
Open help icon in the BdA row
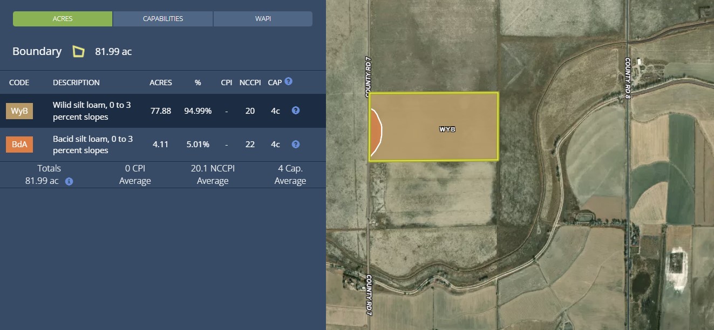(296, 145)
